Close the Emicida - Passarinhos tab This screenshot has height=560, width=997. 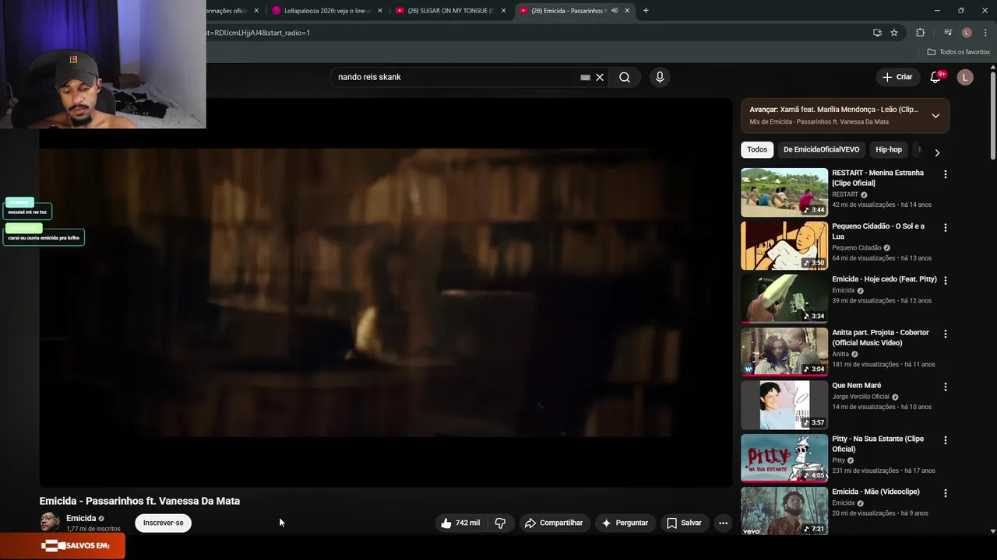[x=627, y=11]
